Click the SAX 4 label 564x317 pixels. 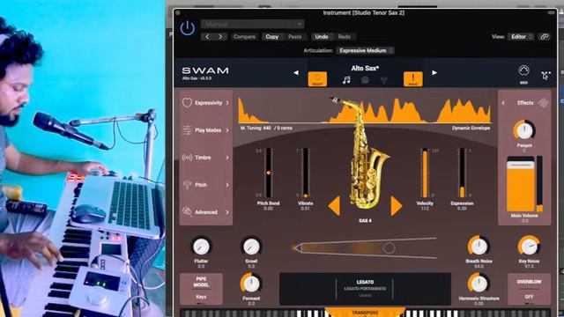(x=365, y=221)
